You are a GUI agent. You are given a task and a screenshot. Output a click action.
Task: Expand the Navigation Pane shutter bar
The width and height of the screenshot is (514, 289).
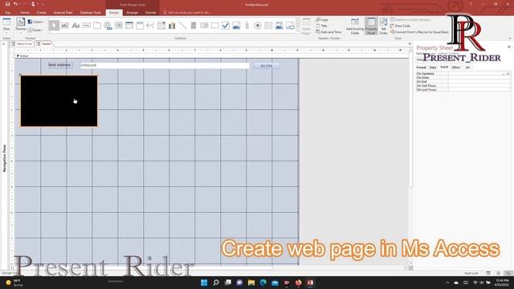tap(4, 43)
